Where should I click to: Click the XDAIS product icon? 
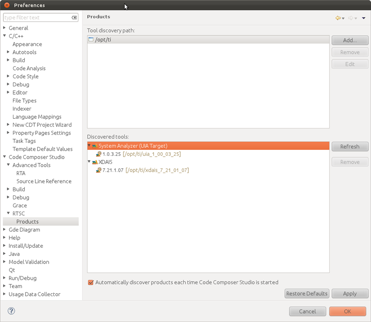click(95, 162)
